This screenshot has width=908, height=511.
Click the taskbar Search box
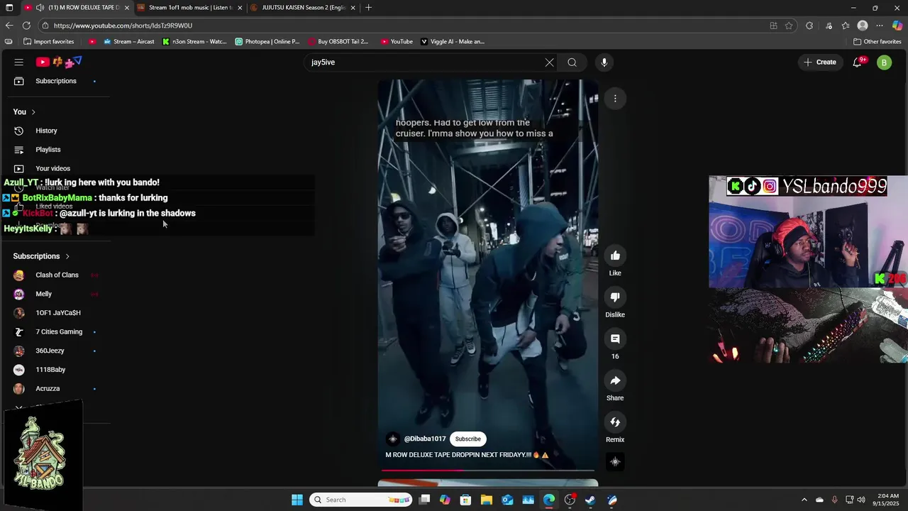(362, 500)
